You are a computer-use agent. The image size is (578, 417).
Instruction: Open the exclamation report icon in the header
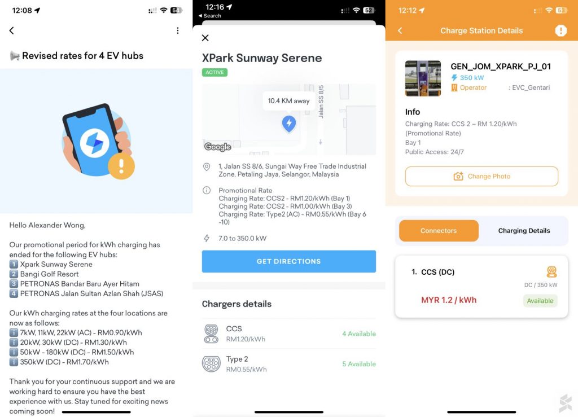tap(561, 30)
